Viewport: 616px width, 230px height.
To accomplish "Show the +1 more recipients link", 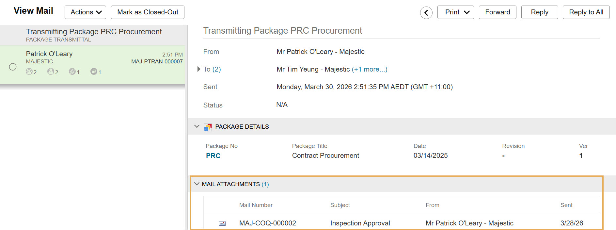I will pyautogui.click(x=370, y=69).
